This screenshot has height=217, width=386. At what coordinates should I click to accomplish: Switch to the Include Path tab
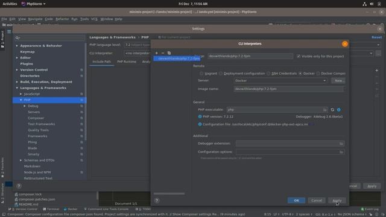[102, 61]
